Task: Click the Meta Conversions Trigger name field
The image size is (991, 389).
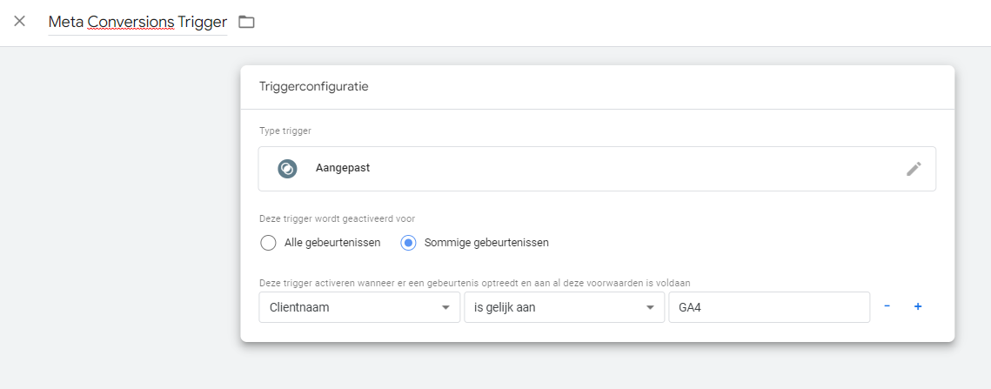Action: click(x=137, y=22)
